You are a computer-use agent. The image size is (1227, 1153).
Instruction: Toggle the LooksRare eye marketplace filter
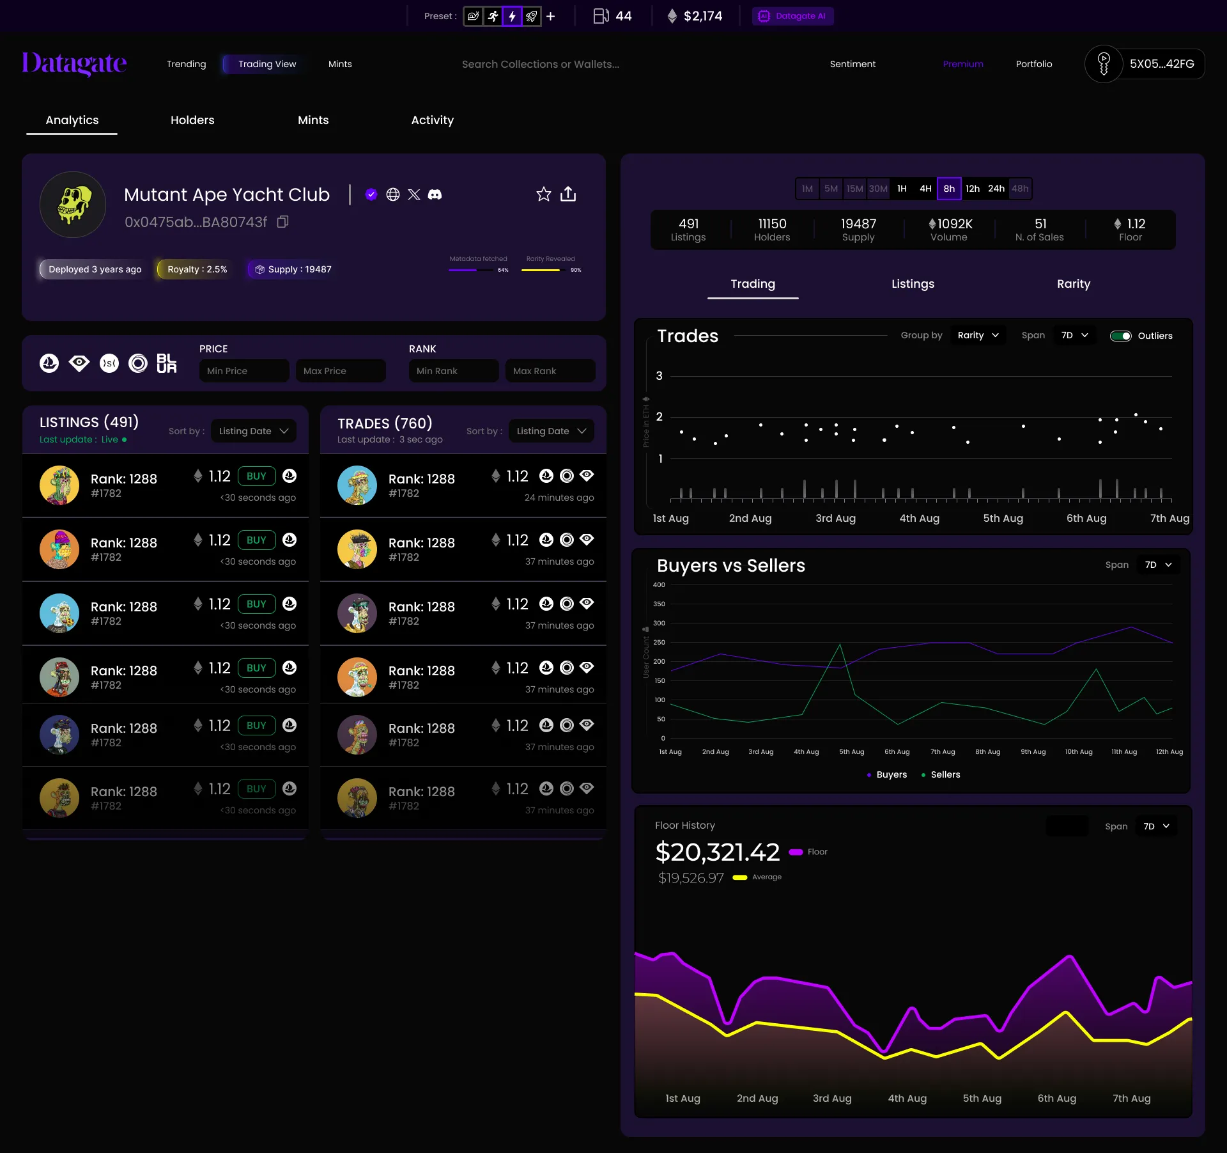pos(79,363)
